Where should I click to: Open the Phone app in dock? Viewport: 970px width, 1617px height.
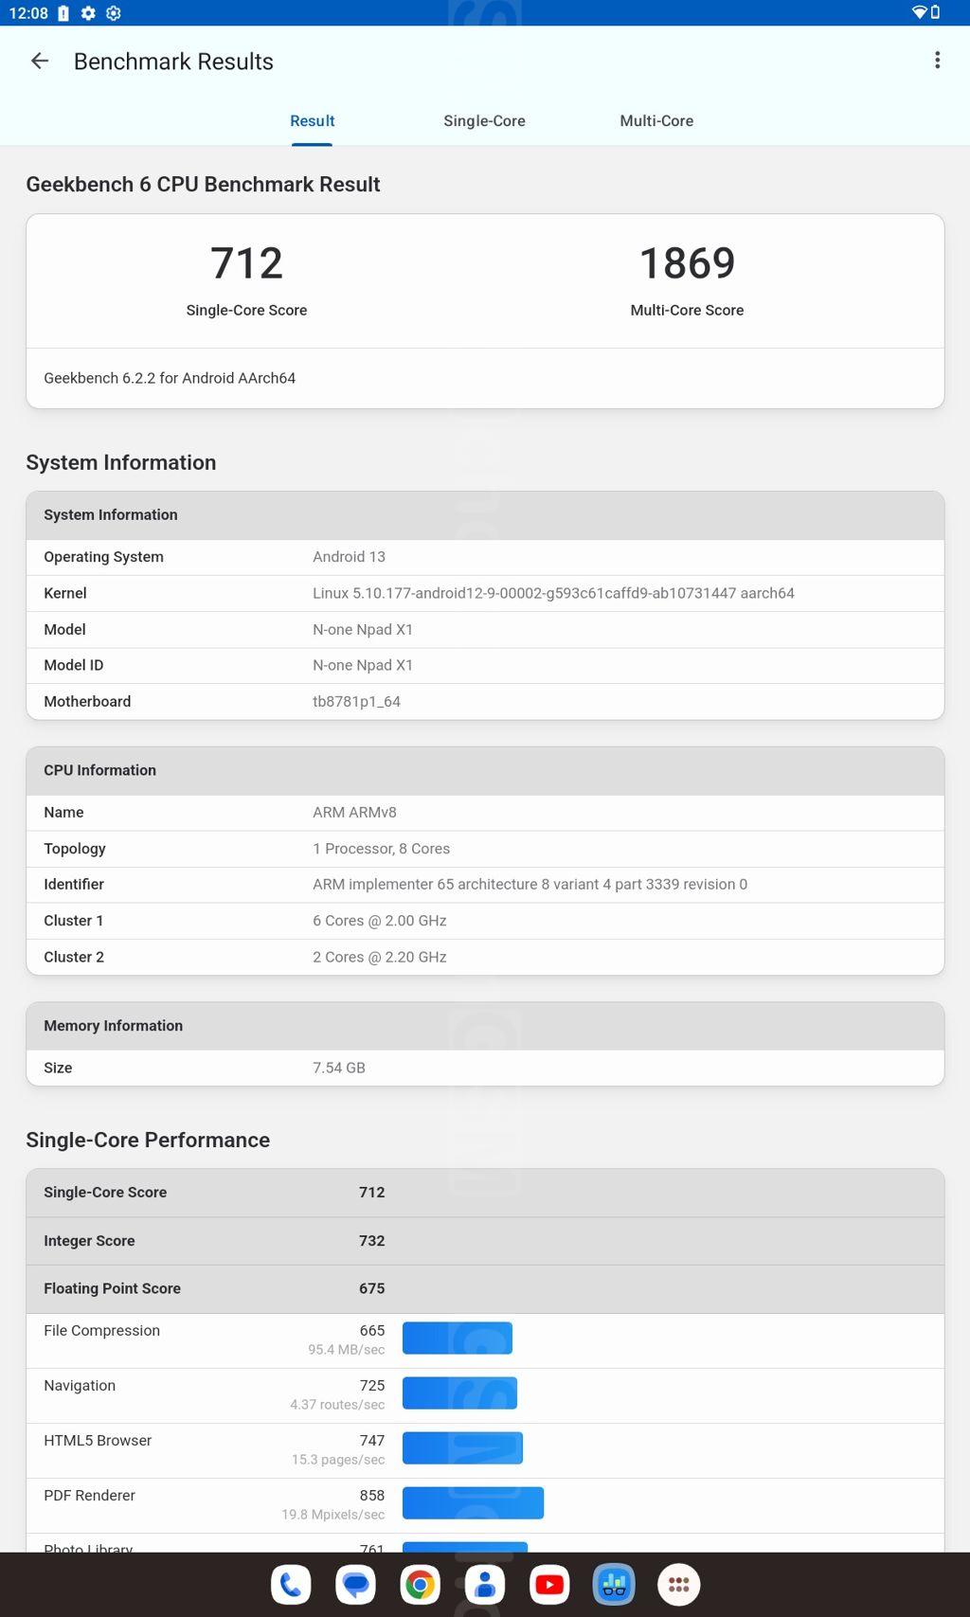click(291, 1584)
